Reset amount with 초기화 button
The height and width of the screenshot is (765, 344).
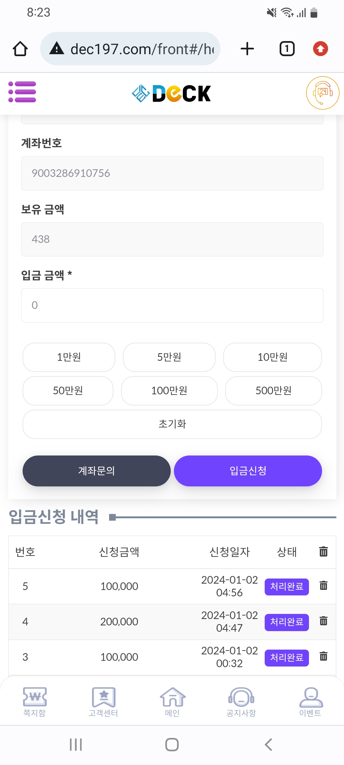[172, 424]
